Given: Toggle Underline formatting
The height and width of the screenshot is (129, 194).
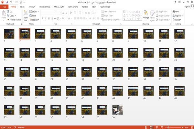Looking at the screenshot, I should tap(49, 18).
